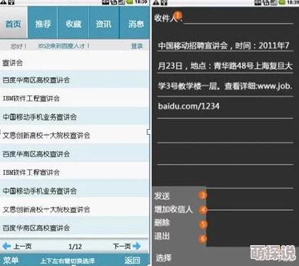Image resolution: width=299 pixels, height=266 pixels.
Task: Choose 退出 from the popup menu
Action: point(162,236)
